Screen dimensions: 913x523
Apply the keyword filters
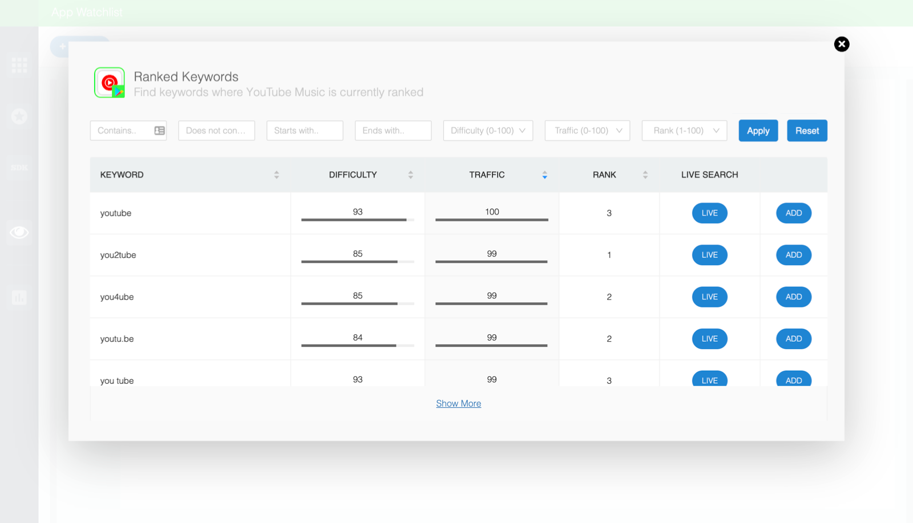(x=758, y=131)
